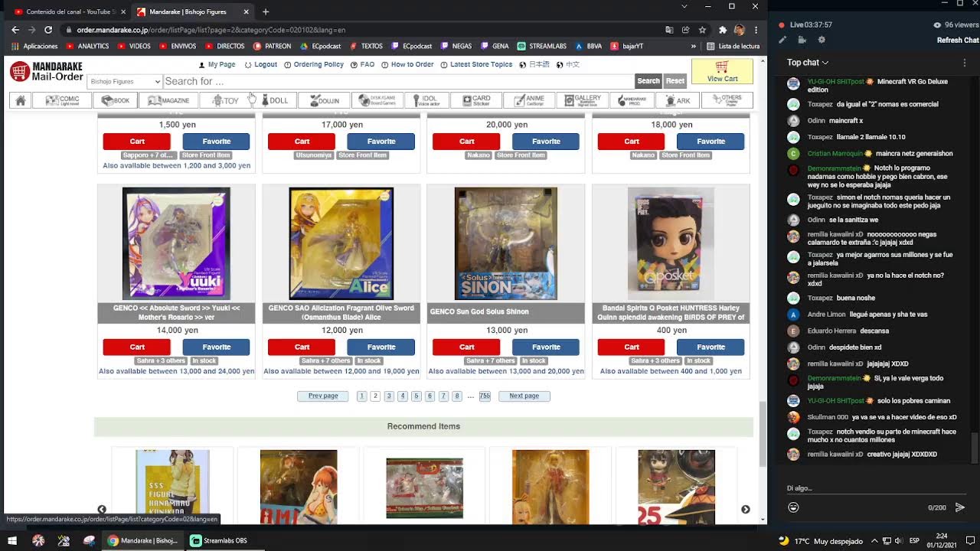This screenshot has height=551, width=980.
Task: Click the View Cart shopping cart
Action: (x=722, y=71)
